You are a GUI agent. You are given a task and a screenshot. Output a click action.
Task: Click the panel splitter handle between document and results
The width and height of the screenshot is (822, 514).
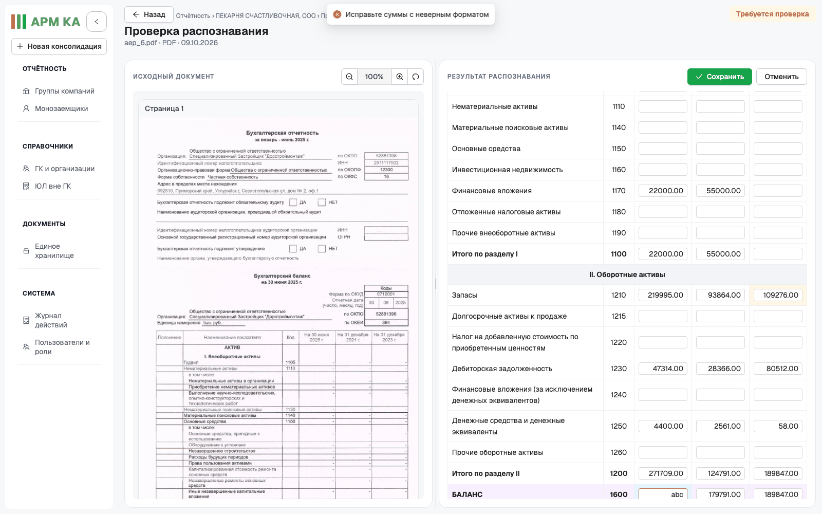(436, 284)
